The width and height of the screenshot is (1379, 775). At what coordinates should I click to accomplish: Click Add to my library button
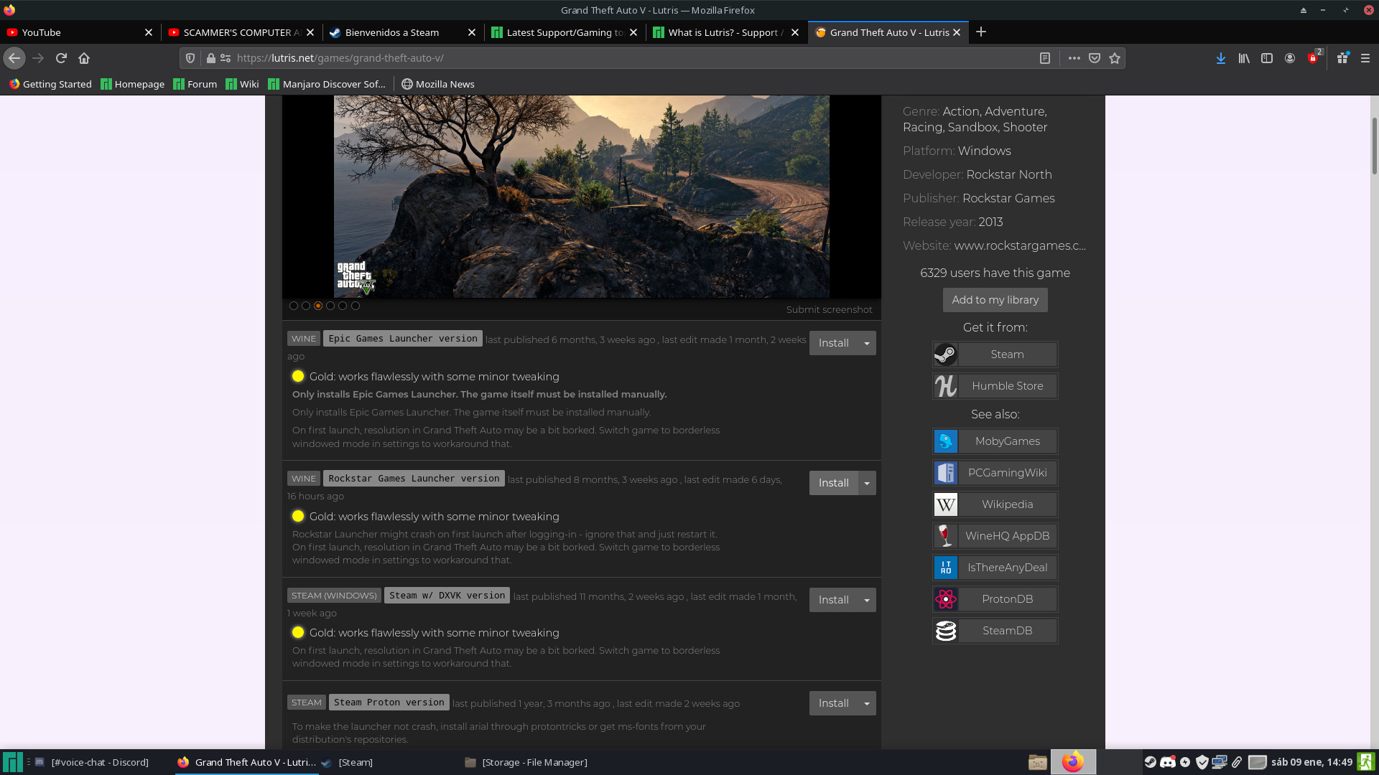pos(995,299)
